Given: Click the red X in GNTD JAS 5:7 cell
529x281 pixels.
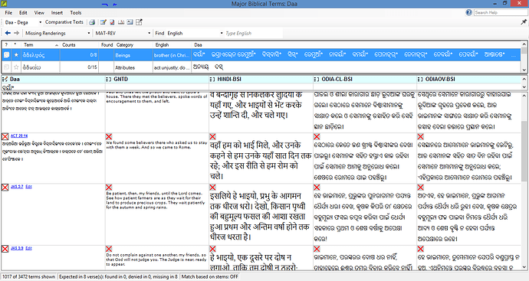Looking at the screenshot, I should click(x=109, y=188).
